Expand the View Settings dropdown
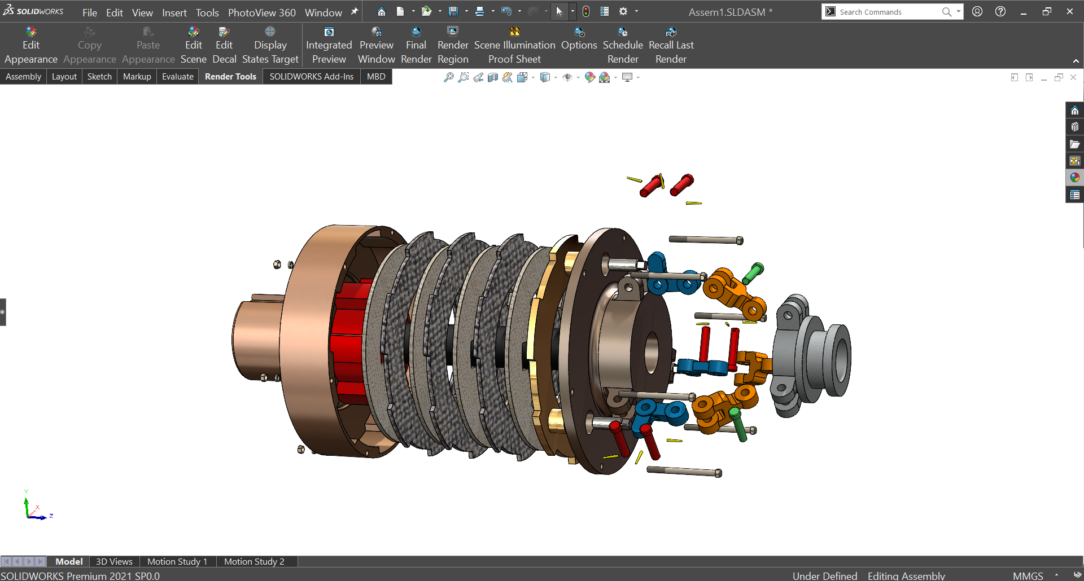 coord(638,77)
